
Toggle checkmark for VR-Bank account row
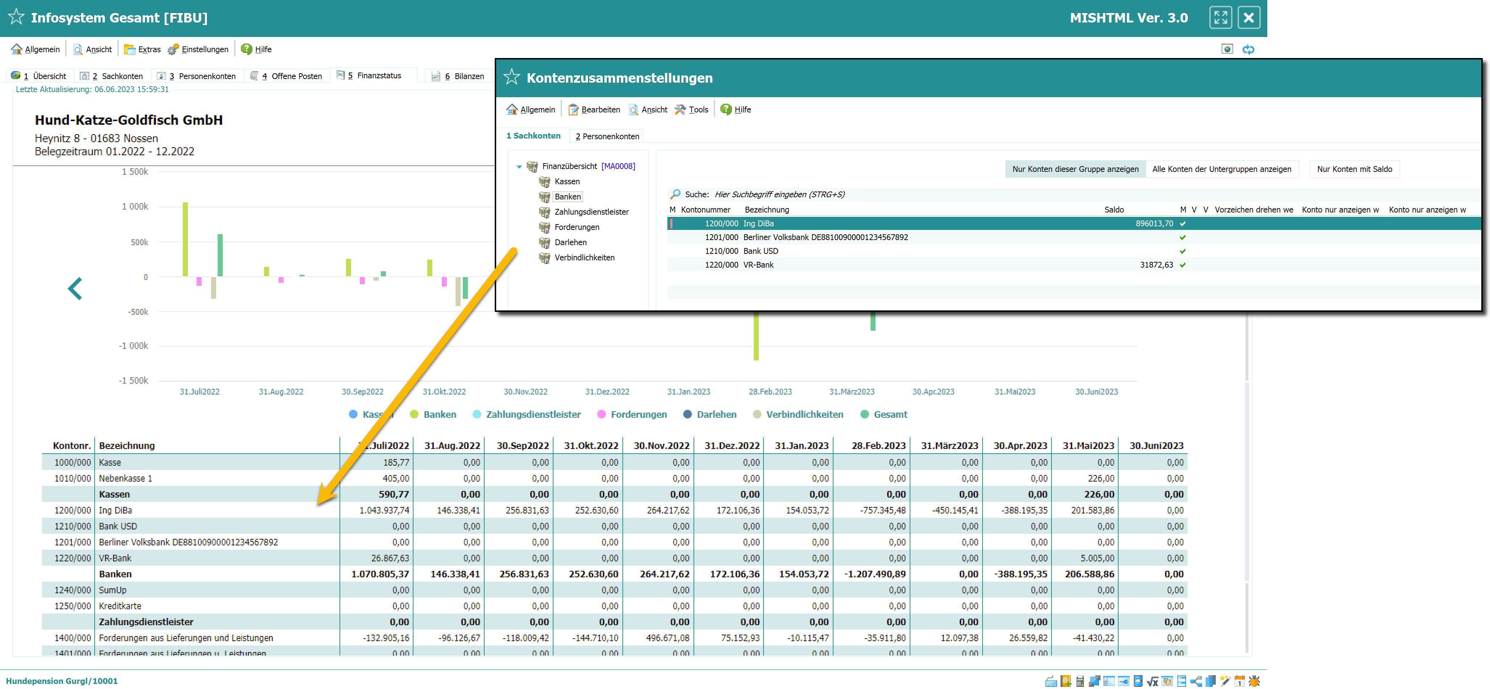click(1183, 265)
